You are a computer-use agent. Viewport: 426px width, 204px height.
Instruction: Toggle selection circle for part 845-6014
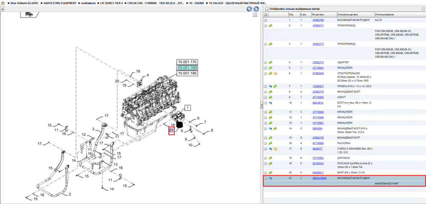point(265,103)
